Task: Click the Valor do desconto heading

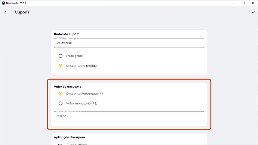Action: (x=68, y=87)
